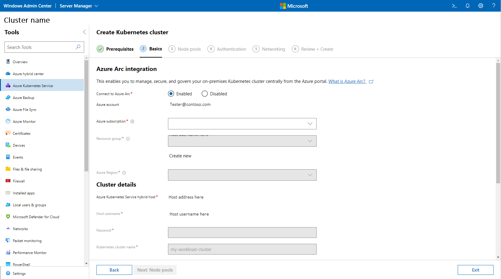Open the What is Azure Arc? link
This screenshot has height=279, width=501.
pyautogui.click(x=347, y=81)
